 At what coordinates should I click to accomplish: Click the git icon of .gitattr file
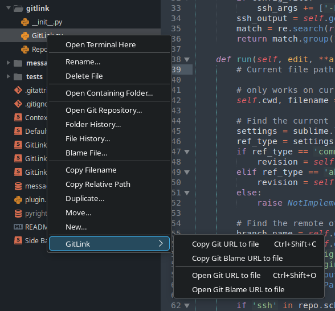tap(18, 90)
